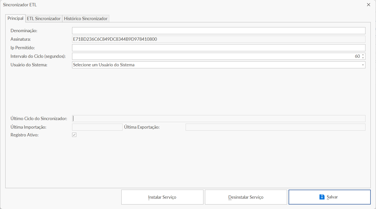Screen dimensions: 376x209
Task: View the Histórico Sincronizador tab
Action: (86, 19)
